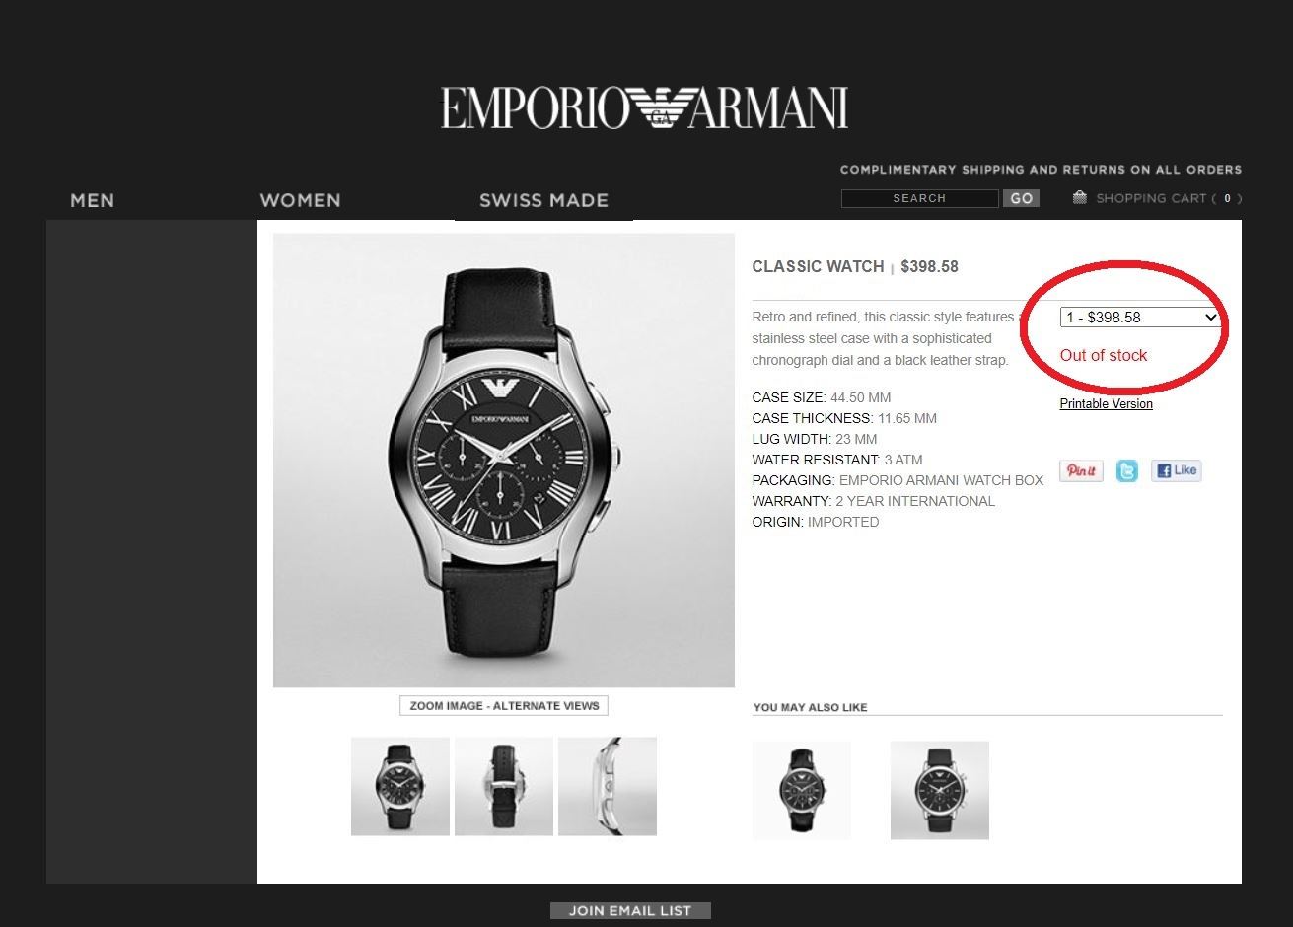
Task: Open the quantity price dropdown
Action: 1140,318
